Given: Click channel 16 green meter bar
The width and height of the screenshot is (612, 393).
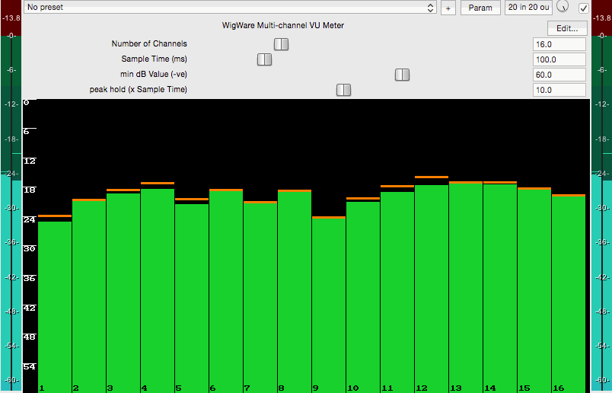Looking at the screenshot, I should pyautogui.click(x=569, y=294).
